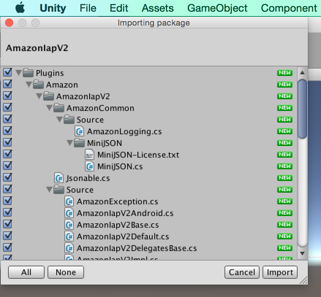The image size is (321, 297).
Task: Click the None button to deselect all
Action: 65,272
